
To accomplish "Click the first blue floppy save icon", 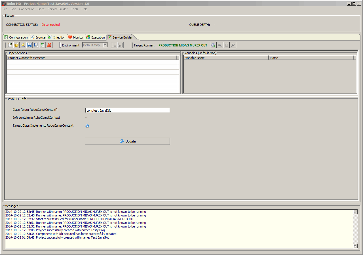I will pyautogui.click(x=29, y=45).
